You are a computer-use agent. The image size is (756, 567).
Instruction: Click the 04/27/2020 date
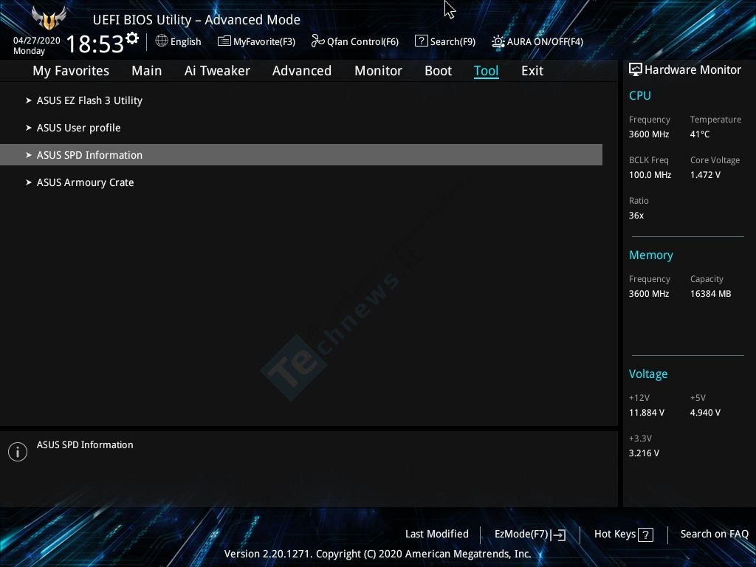(37, 41)
